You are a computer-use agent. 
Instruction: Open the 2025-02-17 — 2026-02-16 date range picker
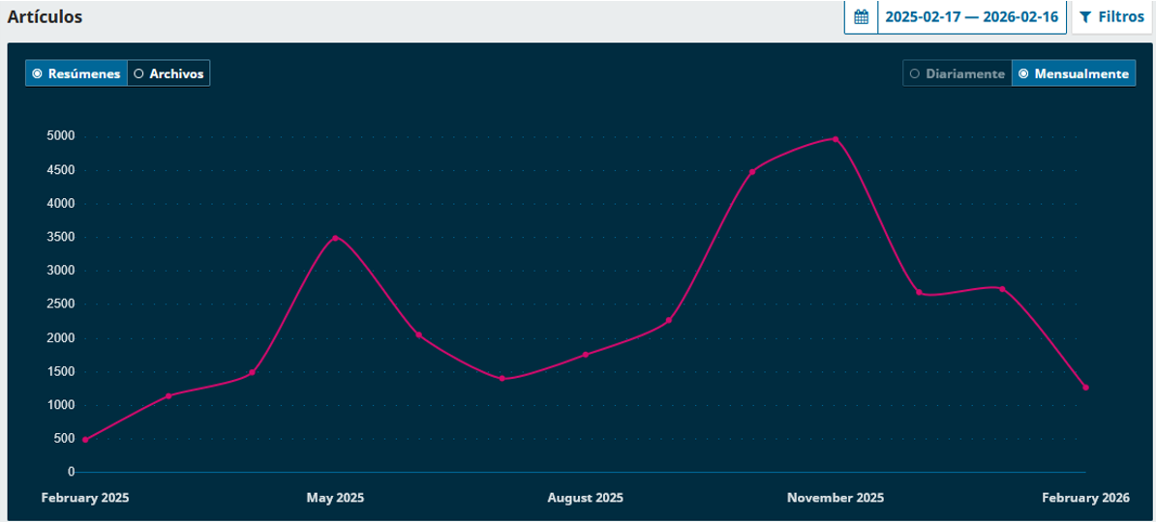tap(971, 17)
